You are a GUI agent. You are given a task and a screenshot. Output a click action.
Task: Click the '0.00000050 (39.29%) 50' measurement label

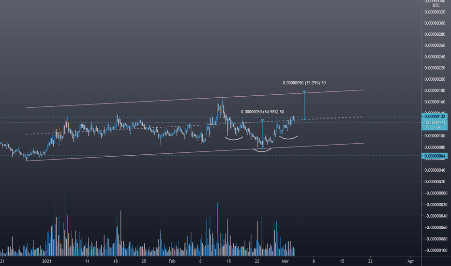click(304, 83)
